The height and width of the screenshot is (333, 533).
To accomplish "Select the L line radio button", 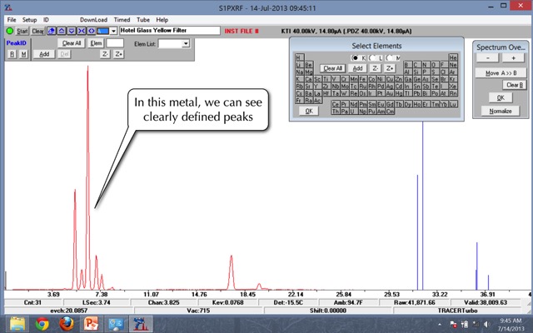I will 372,57.
